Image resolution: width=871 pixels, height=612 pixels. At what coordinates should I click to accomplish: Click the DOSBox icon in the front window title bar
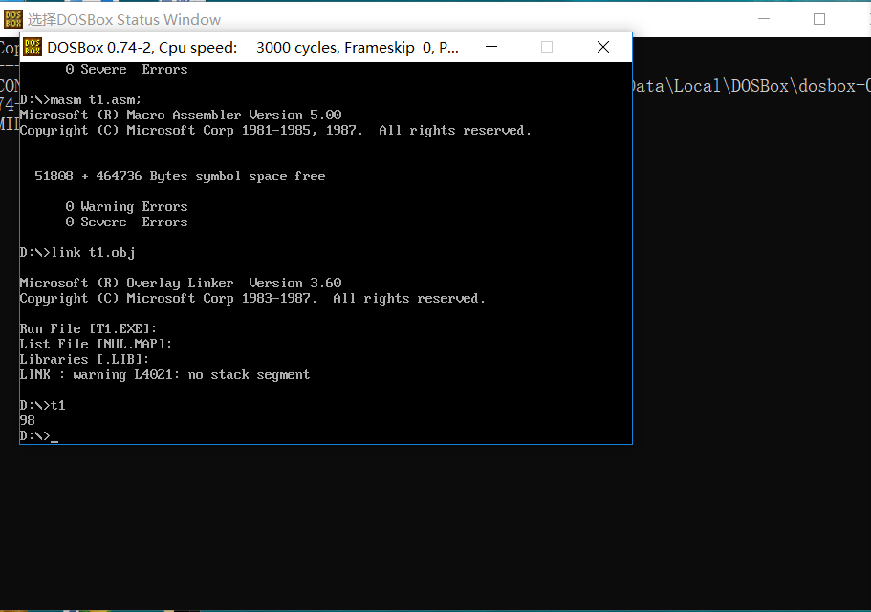tap(33, 47)
